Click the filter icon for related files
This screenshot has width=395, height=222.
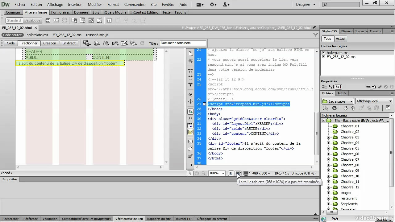pyautogui.click(x=315, y=35)
